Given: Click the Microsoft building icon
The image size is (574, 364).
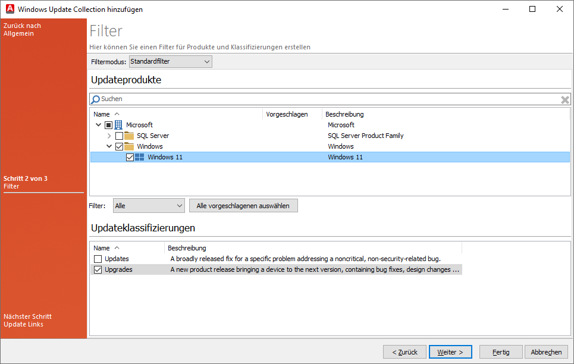Looking at the screenshot, I should (x=118, y=125).
